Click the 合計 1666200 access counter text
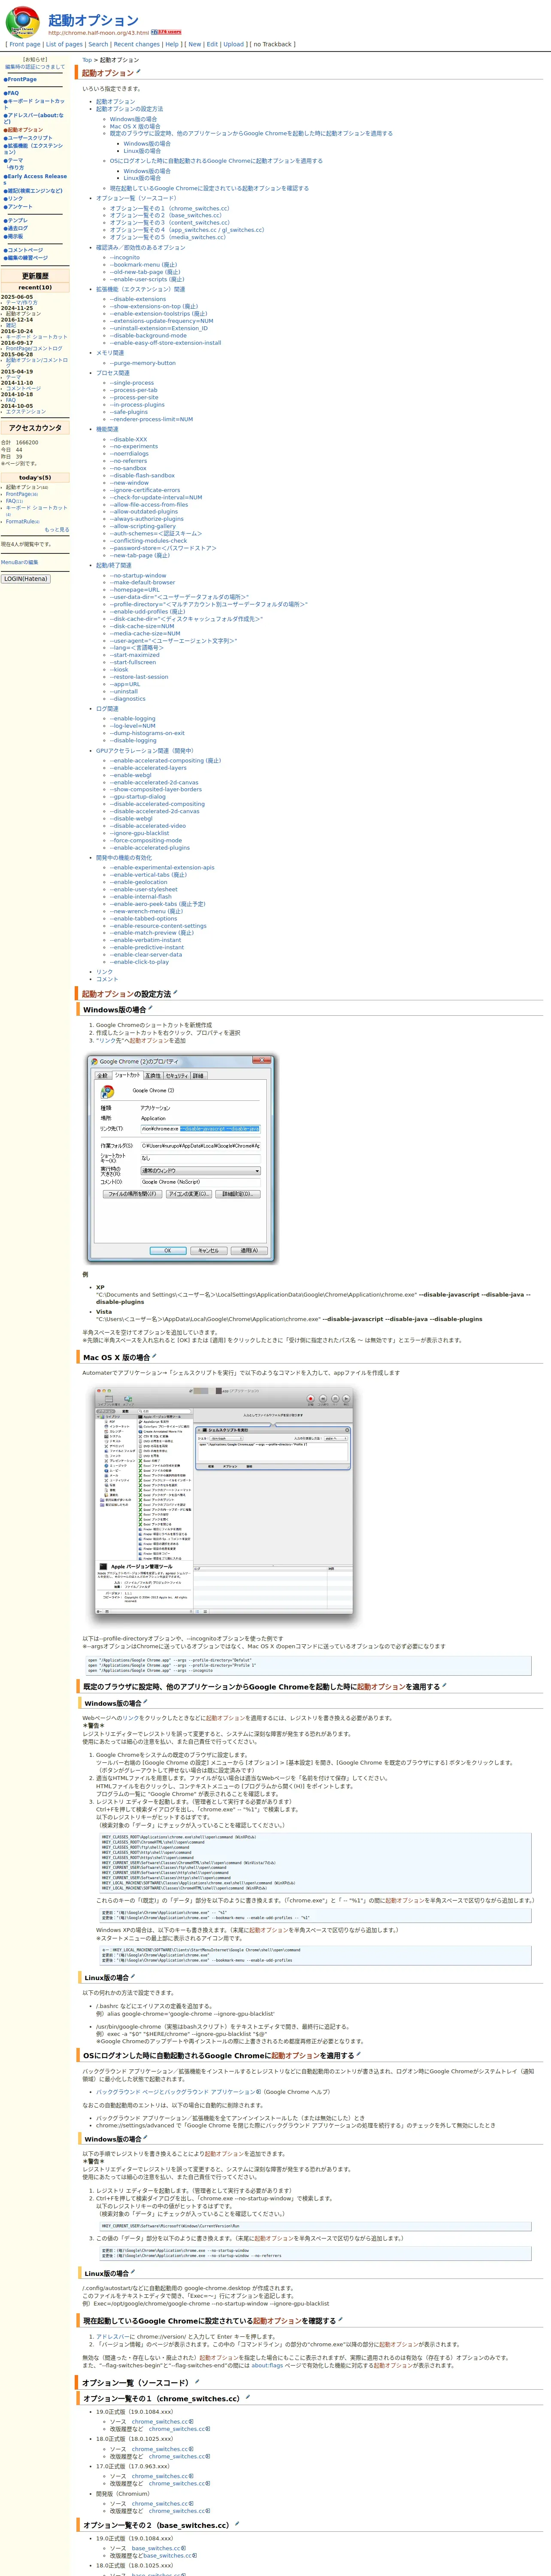This screenshot has height=2576, width=551. 20,442
